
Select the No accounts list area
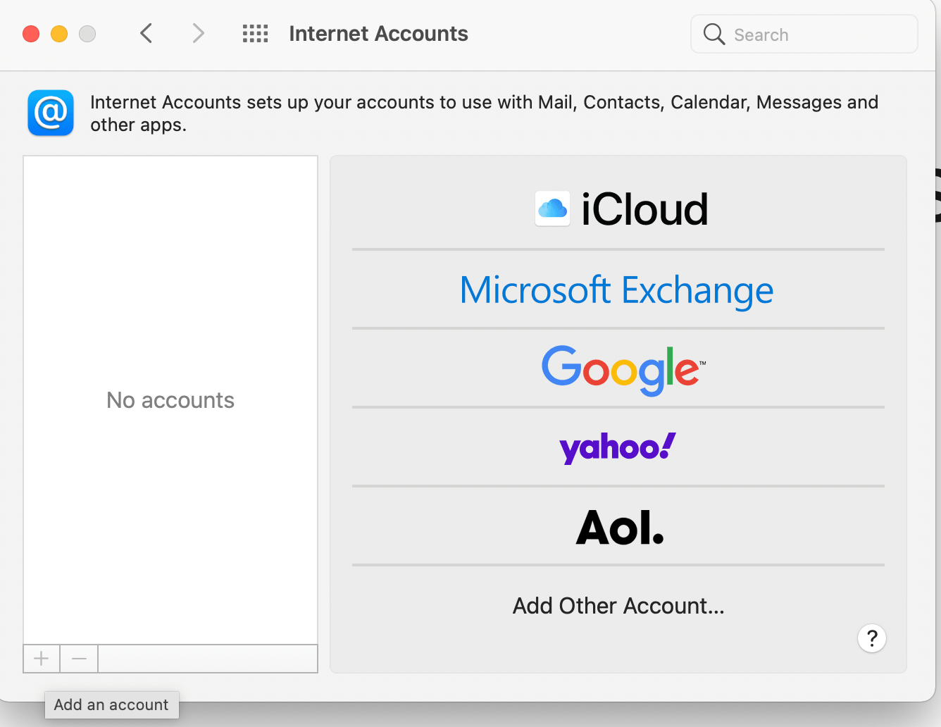pyautogui.click(x=170, y=399)
